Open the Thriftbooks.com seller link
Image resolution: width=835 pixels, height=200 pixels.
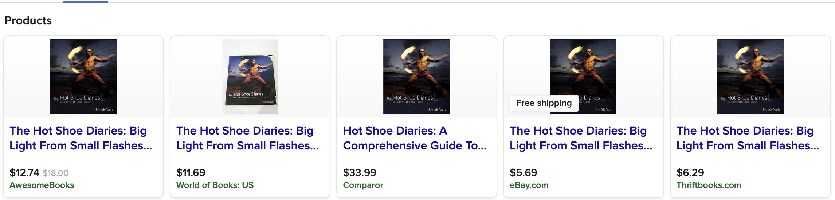tap(709, 185)
